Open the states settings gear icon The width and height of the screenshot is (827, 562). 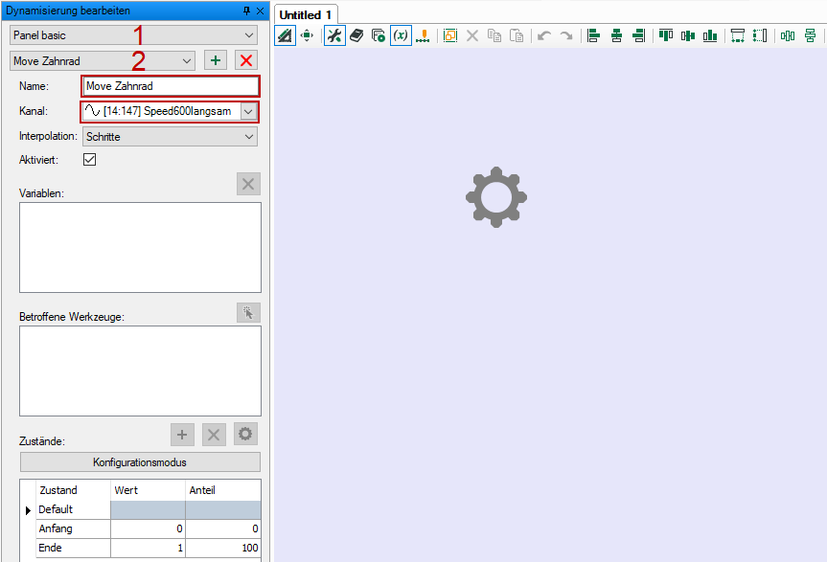click(x=246, y=435)
